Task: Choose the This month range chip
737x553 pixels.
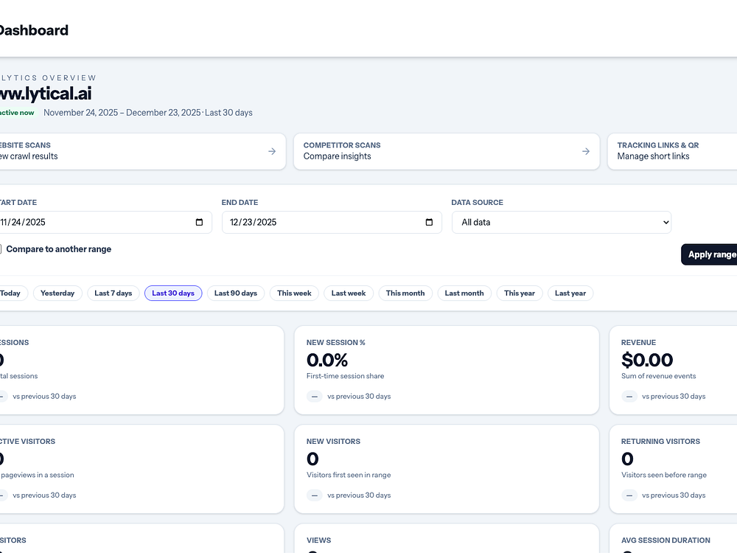Action: coord(405,293)
